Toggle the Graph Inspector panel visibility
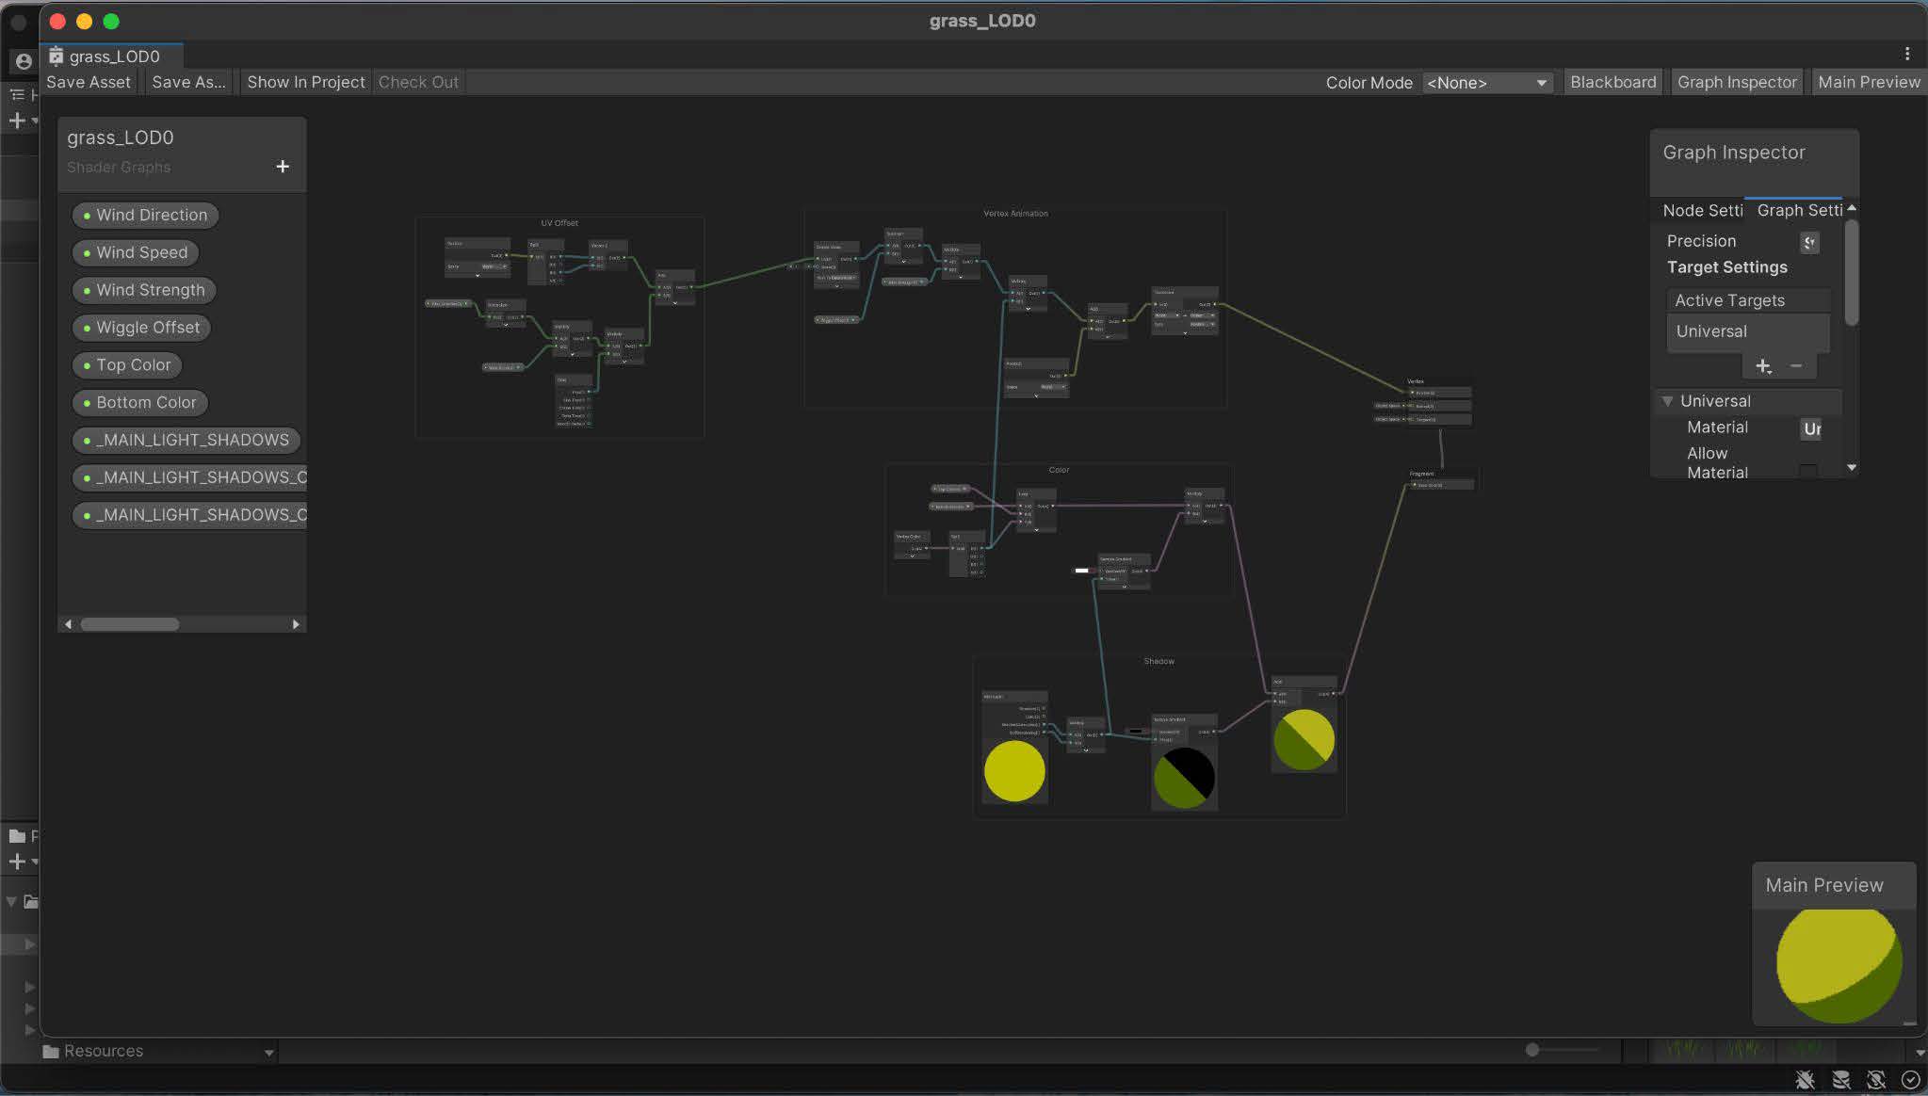Image resolution: width=1928 pixels, height=1096 pixels. coord(1736,82)
